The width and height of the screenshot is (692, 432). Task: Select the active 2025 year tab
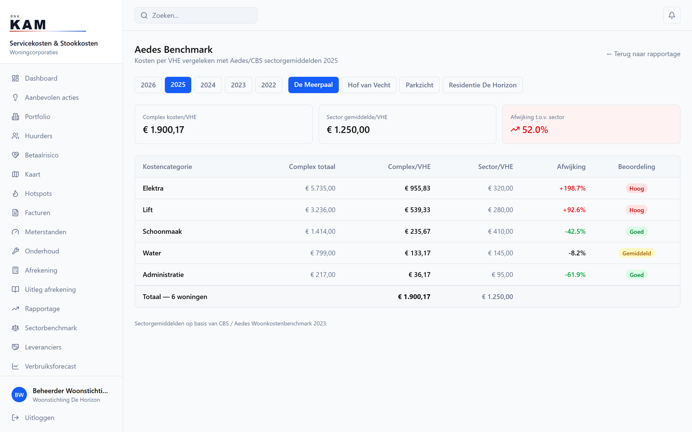click(178, 85)
